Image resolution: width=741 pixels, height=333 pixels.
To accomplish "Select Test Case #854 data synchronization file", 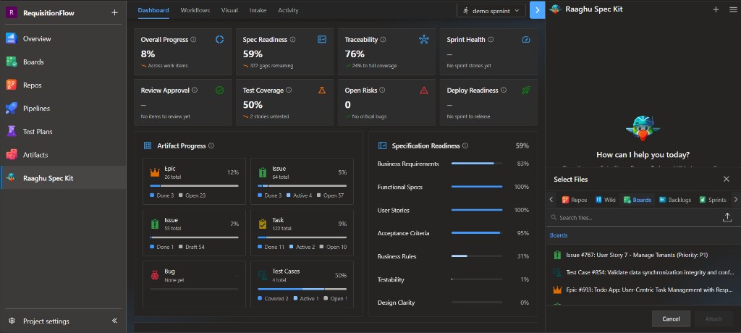I will click(x=643, y=272).
